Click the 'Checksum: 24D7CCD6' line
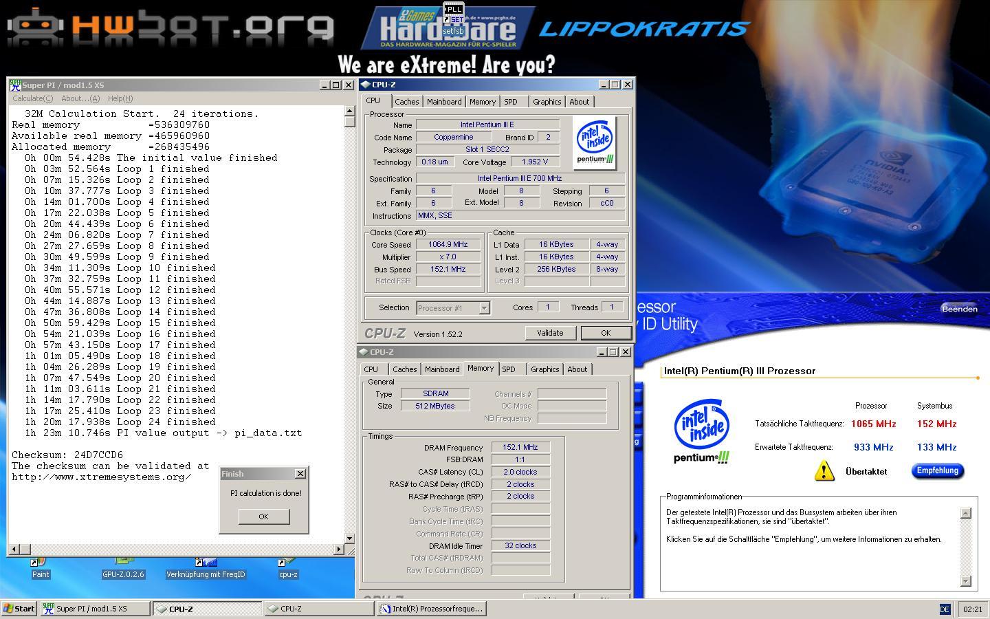 67,455
